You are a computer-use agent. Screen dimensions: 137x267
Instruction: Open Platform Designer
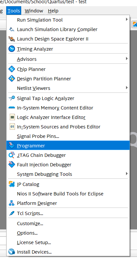[x=68, y=203]
